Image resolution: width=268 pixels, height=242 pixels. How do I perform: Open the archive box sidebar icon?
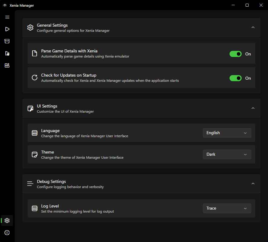pos(7,41)
